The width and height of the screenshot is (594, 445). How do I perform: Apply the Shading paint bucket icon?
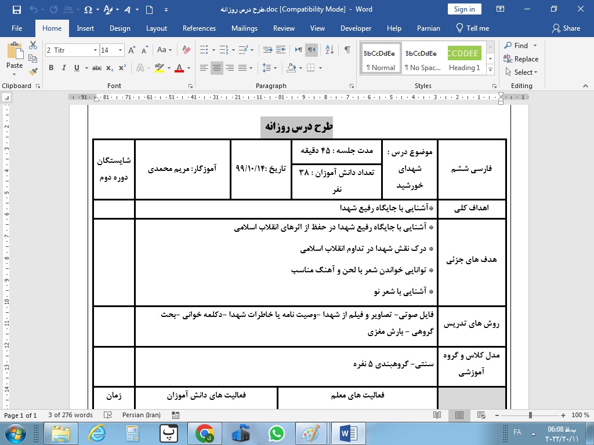(291, 68)
